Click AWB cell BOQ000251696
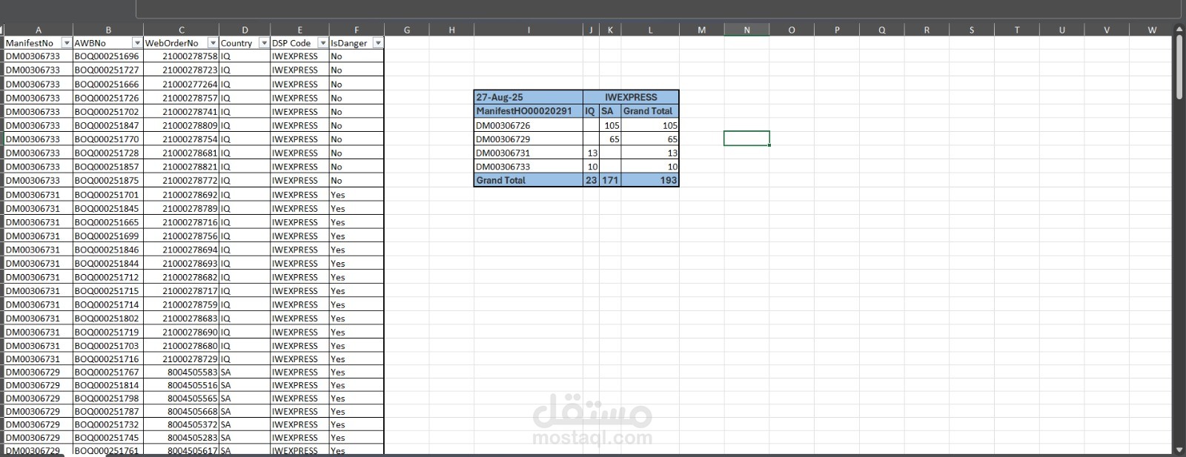Screen dimensions: 1186x457 [x=108, y=56]
